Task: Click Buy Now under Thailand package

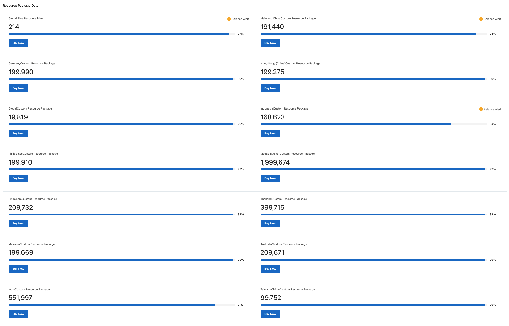Action: 270,224
